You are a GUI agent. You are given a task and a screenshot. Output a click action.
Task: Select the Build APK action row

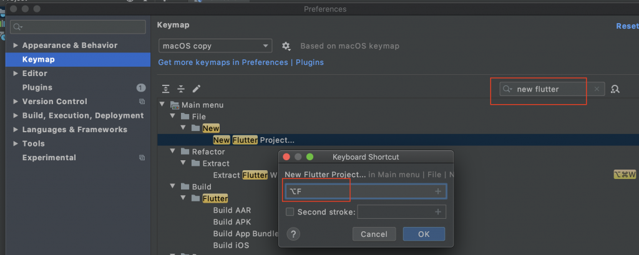pos(232,222)
